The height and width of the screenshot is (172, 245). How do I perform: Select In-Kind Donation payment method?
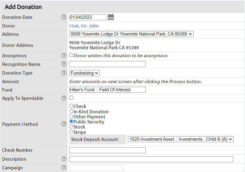[71, 111]
